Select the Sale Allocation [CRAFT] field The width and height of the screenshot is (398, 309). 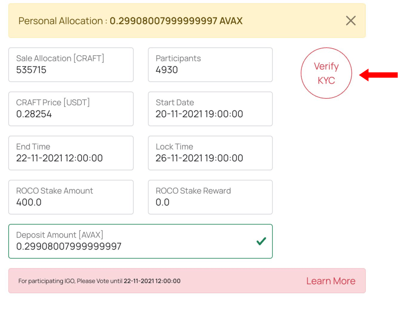(x=71, y=65)
